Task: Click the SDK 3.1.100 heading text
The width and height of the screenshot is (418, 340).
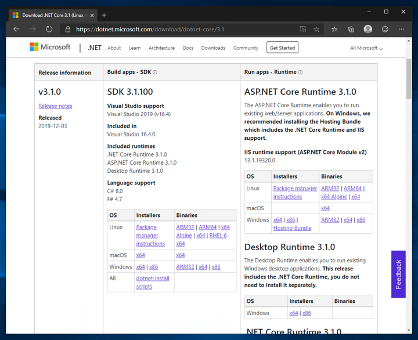Action: coord(130,92)
